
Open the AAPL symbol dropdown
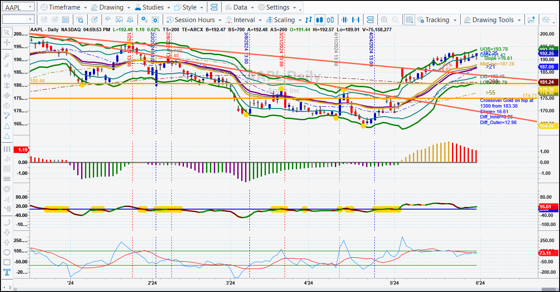coord(29,7)
